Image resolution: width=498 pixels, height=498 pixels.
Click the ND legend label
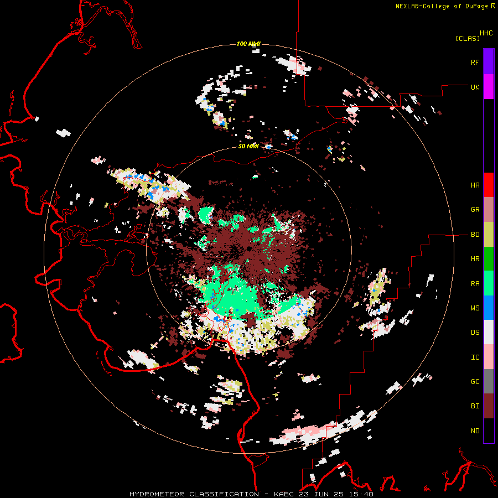[x=475, y=431]
